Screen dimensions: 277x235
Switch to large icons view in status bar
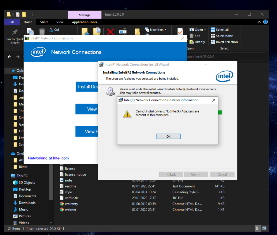[x=264, y=228]
